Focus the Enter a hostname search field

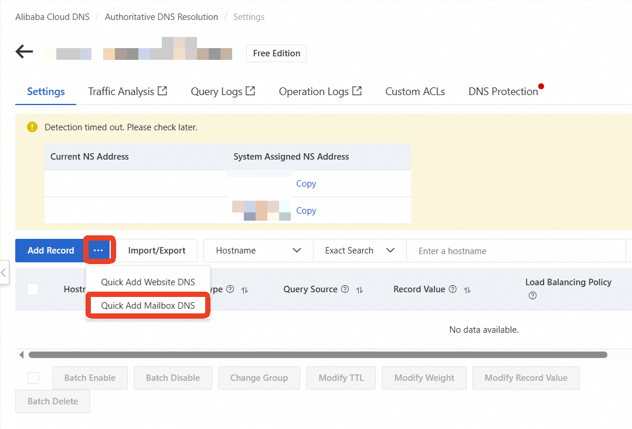tap(516, 251)
